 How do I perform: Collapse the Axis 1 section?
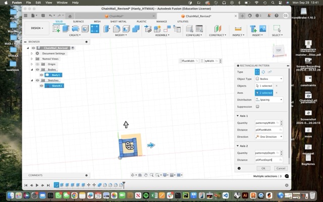(x=238, y=116)
